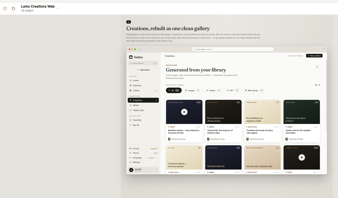Select the All format filter
This screenshot has height=198, width=338.
(174, 90)
